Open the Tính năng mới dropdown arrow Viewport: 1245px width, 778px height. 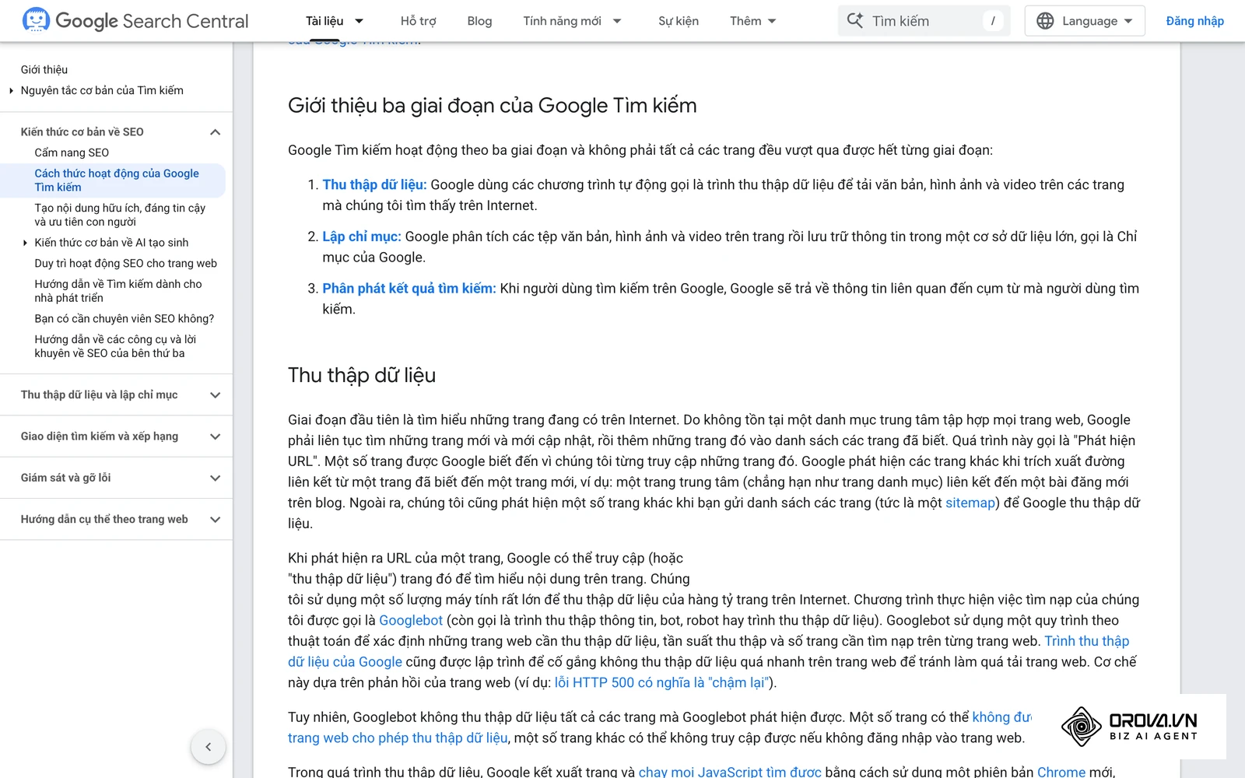tap(617, 21)
